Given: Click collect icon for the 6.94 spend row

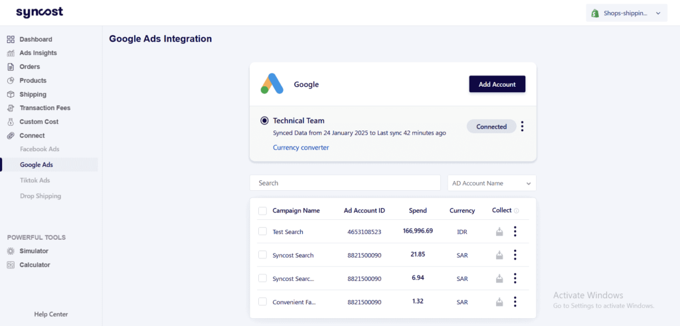Looking at the screenshot, I should (499, 278).
